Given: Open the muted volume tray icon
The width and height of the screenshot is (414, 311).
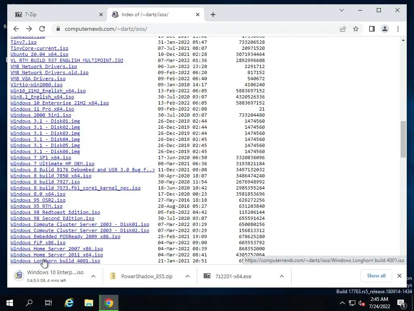Looking at the screenshot, I should coord(362,303).
